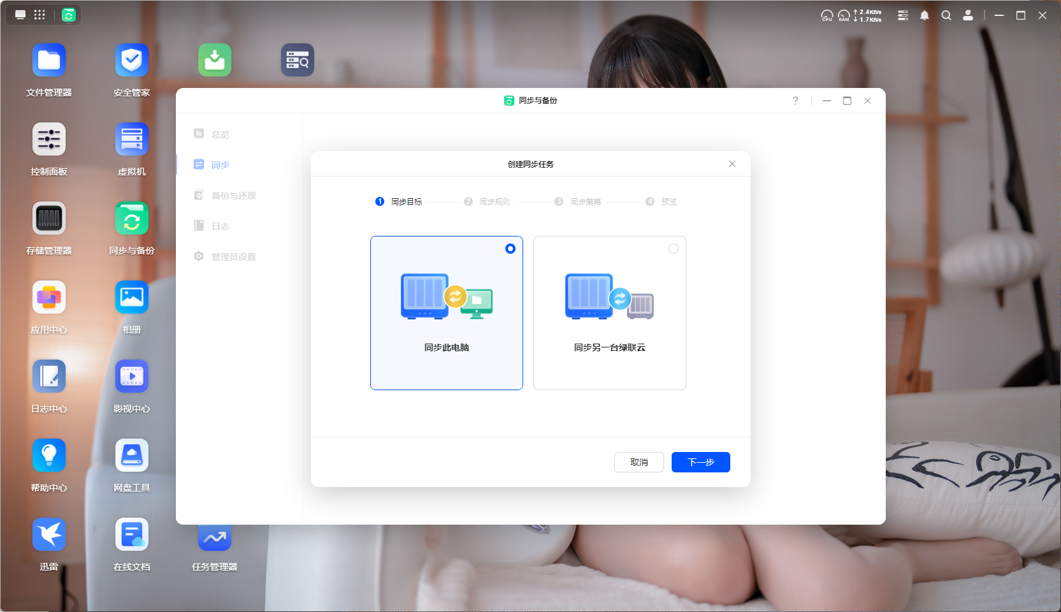Click the 同步与备份 taskbar app icon
Viewport: 1061px width, 612px height.
click(x=69, y=15)
